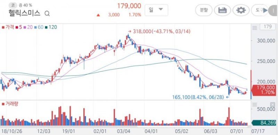This screenshot has height=135, width=278.
Task: Click the search magnifier next to 헬릭스미스
Action: [47, 14]
